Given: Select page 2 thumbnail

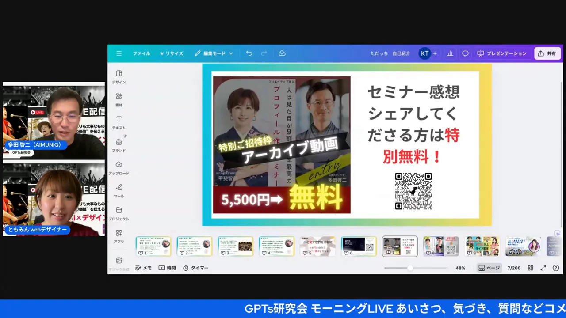Looking at the screenshot, I should pos(195,246).
